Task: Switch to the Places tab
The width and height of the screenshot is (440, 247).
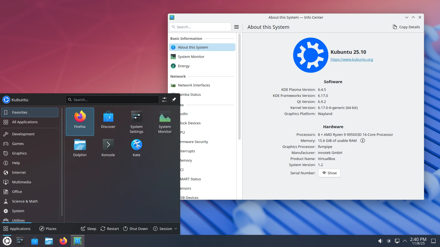Action: (x=48, y=229)
